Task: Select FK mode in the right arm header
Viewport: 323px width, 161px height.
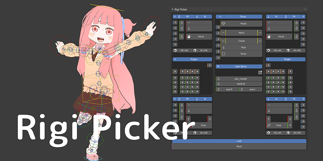Action: click(294, 16)
